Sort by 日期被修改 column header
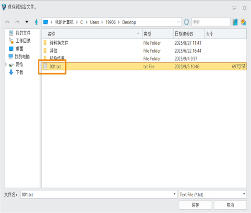Image resolution: width=251 pixels, height=213 pixels. (x=189, y=34)
